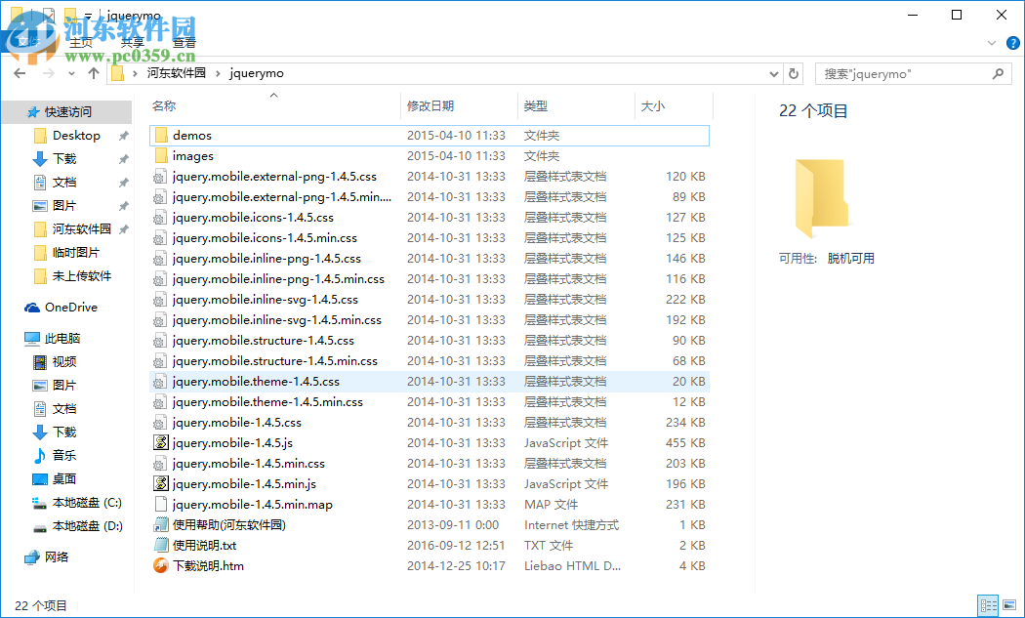Open the address bar dropdown arrow
The image size is (1025, 618).
point(773,73)
